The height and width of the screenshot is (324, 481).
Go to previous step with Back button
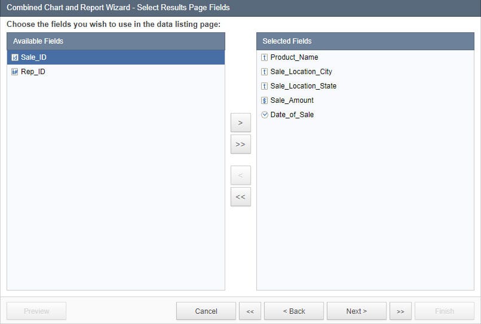point(293,311)
